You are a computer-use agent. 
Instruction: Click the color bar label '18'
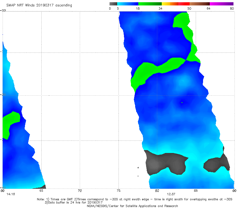point(138,8)
